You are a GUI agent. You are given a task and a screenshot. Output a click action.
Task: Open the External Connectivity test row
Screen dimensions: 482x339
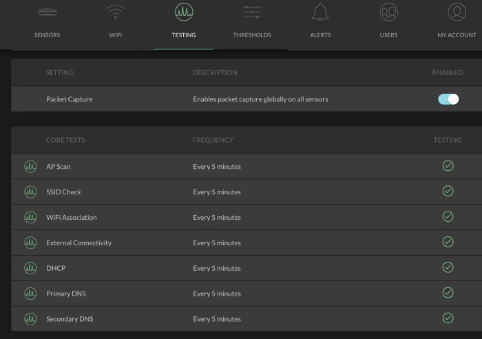[78, 243]
